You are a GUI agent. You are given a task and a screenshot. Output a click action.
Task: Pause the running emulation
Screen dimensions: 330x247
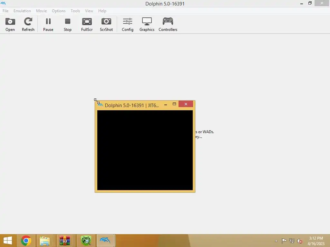(48, 24)
